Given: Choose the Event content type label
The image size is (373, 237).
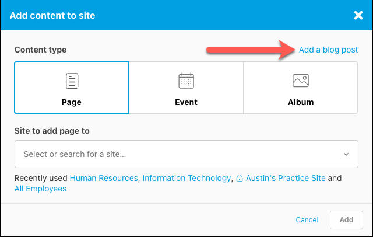Looking at the screenshot, I should 186,102.
